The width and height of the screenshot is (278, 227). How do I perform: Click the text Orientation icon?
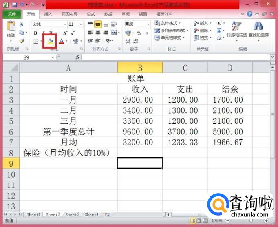(108, 41)
